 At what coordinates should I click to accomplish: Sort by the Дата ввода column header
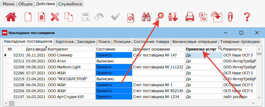coord(36,49)
